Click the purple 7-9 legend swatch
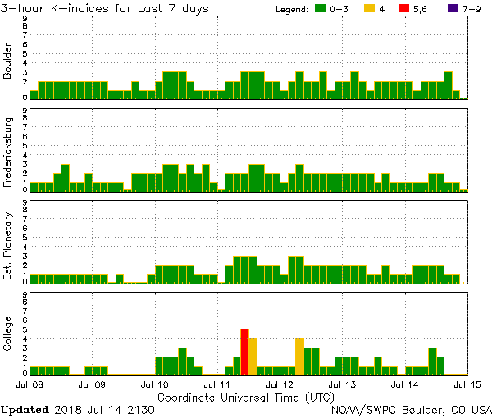492x418 pixels. pyautogui.click(x=453, y=8)
